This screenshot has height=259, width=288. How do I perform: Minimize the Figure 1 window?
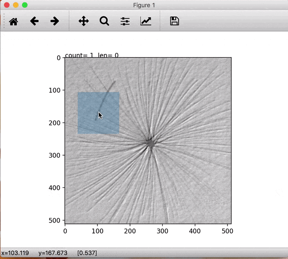[16, 5]
